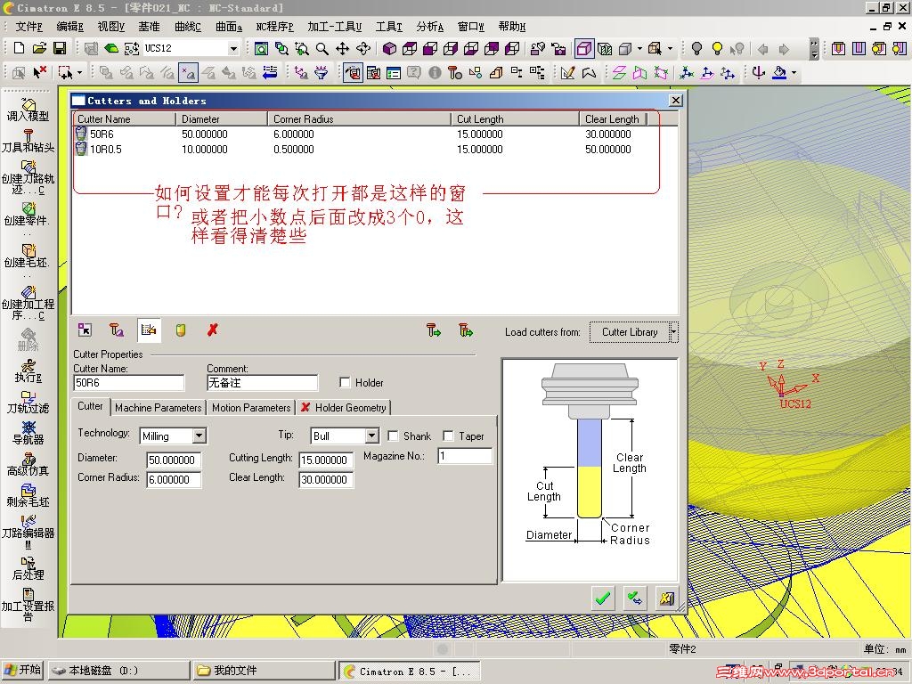
Task: Sort by the Diameter column header
Action: tap(222, 118)
